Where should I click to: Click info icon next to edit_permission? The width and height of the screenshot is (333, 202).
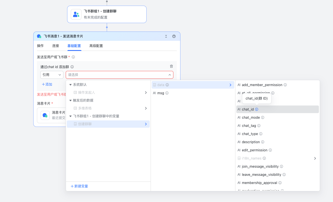tap(270, 150)
